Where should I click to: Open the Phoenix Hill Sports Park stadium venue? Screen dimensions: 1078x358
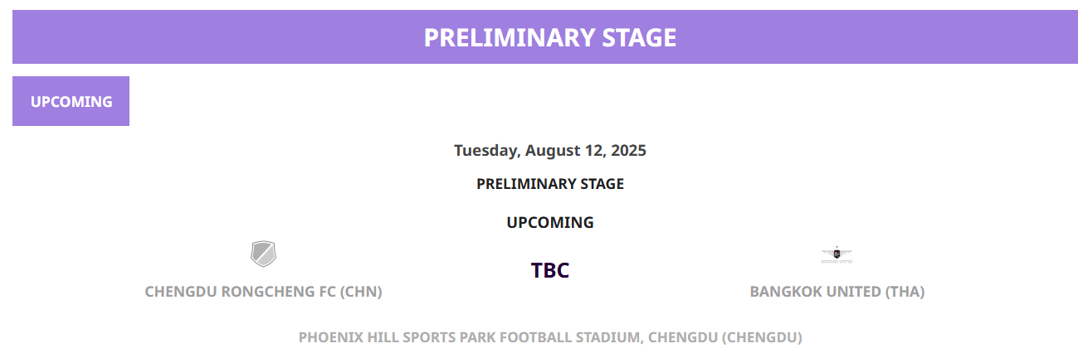click(550, 337)
